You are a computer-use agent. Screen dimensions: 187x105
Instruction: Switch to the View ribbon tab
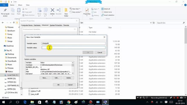[x=28, y=5]
